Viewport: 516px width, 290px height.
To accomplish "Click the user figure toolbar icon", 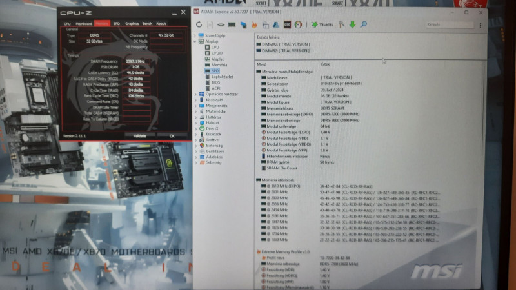I will pos(276,24).
